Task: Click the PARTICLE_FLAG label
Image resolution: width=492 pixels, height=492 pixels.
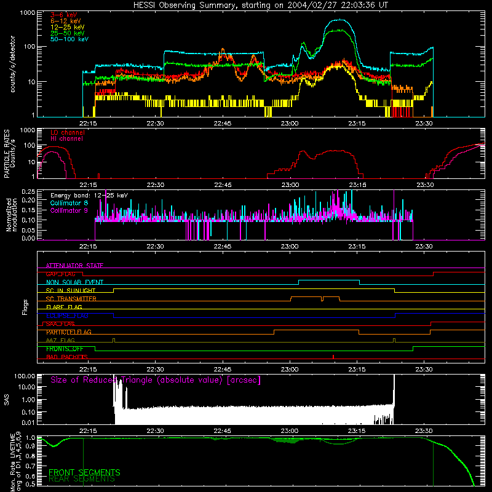Action: tap(69, 332)
